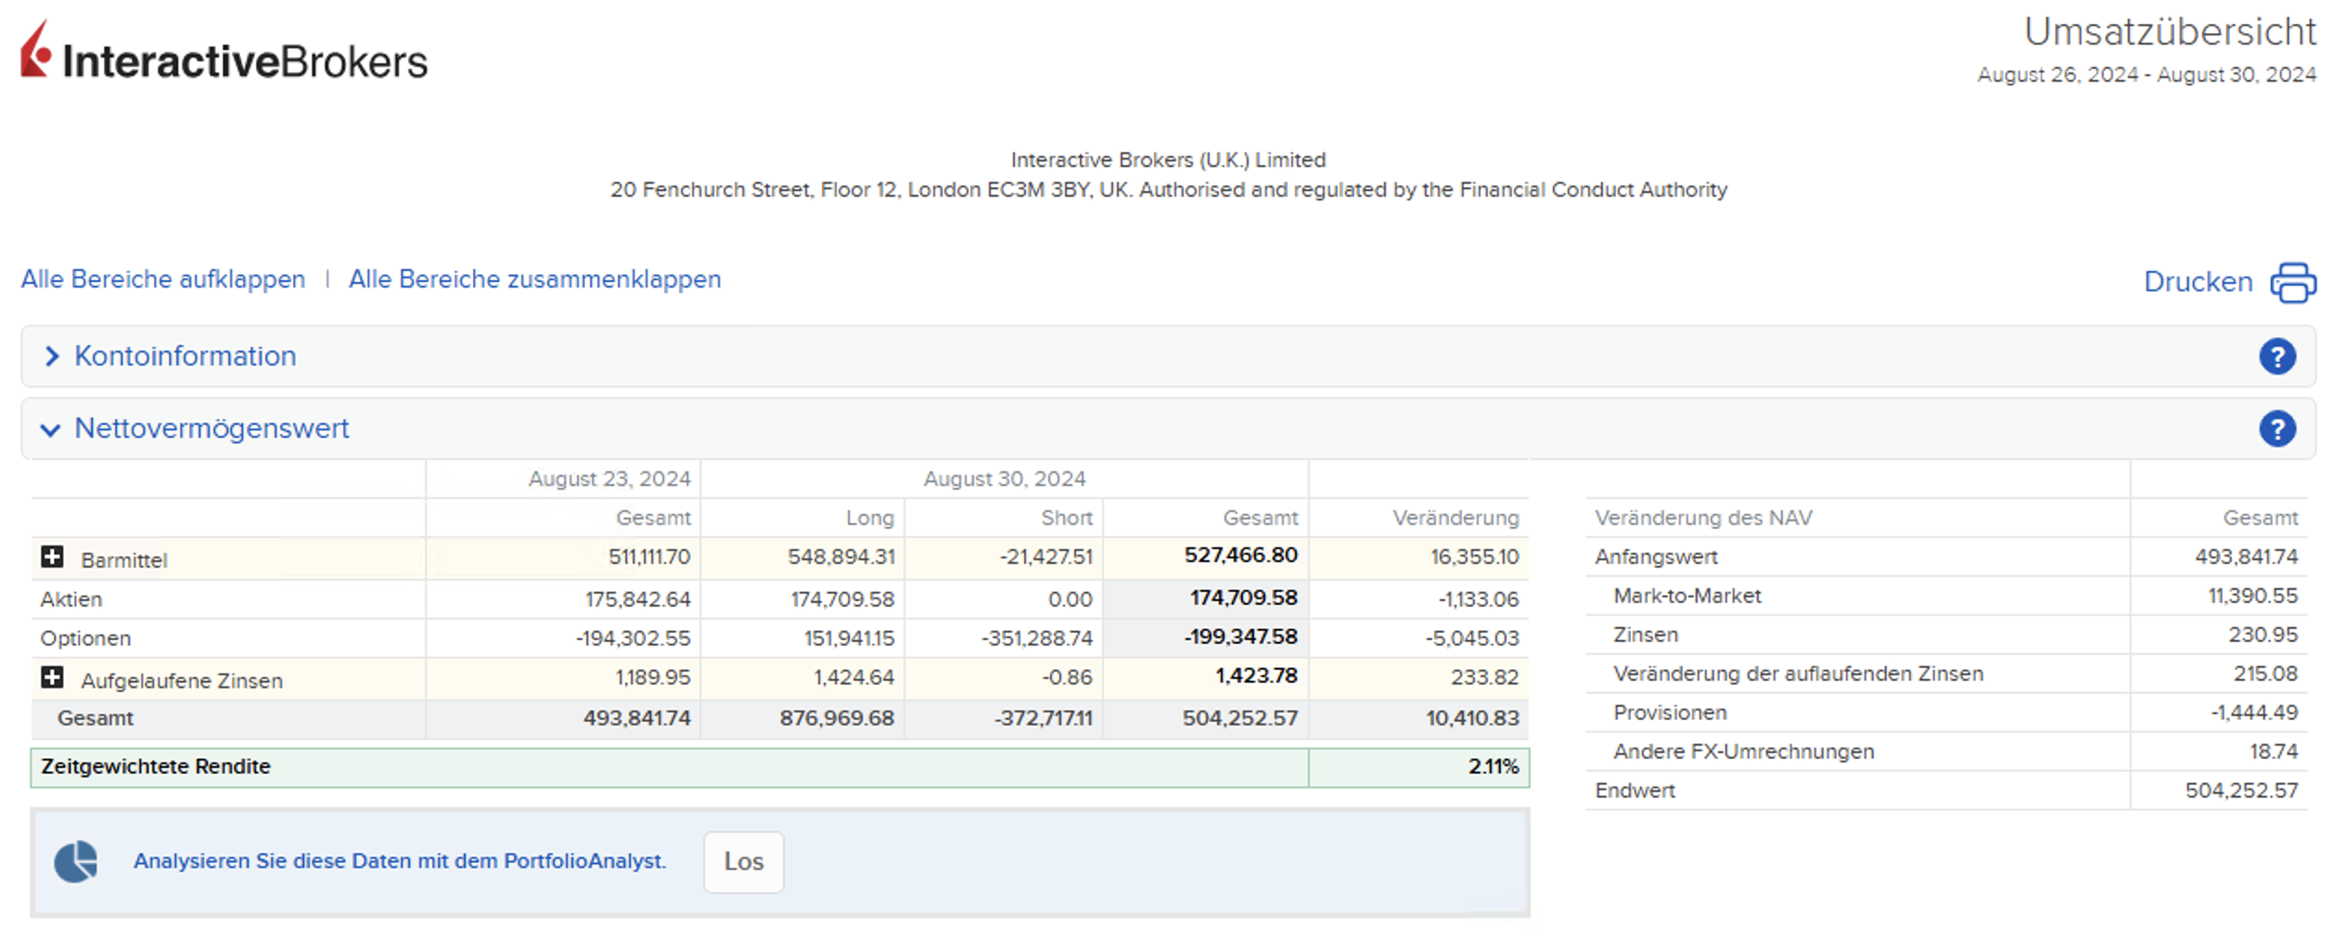The height and width of the screenshot is (937, 2334).
Task: Click the PortfolioAnalyst pie chart icon
Action: coord(76,862)
